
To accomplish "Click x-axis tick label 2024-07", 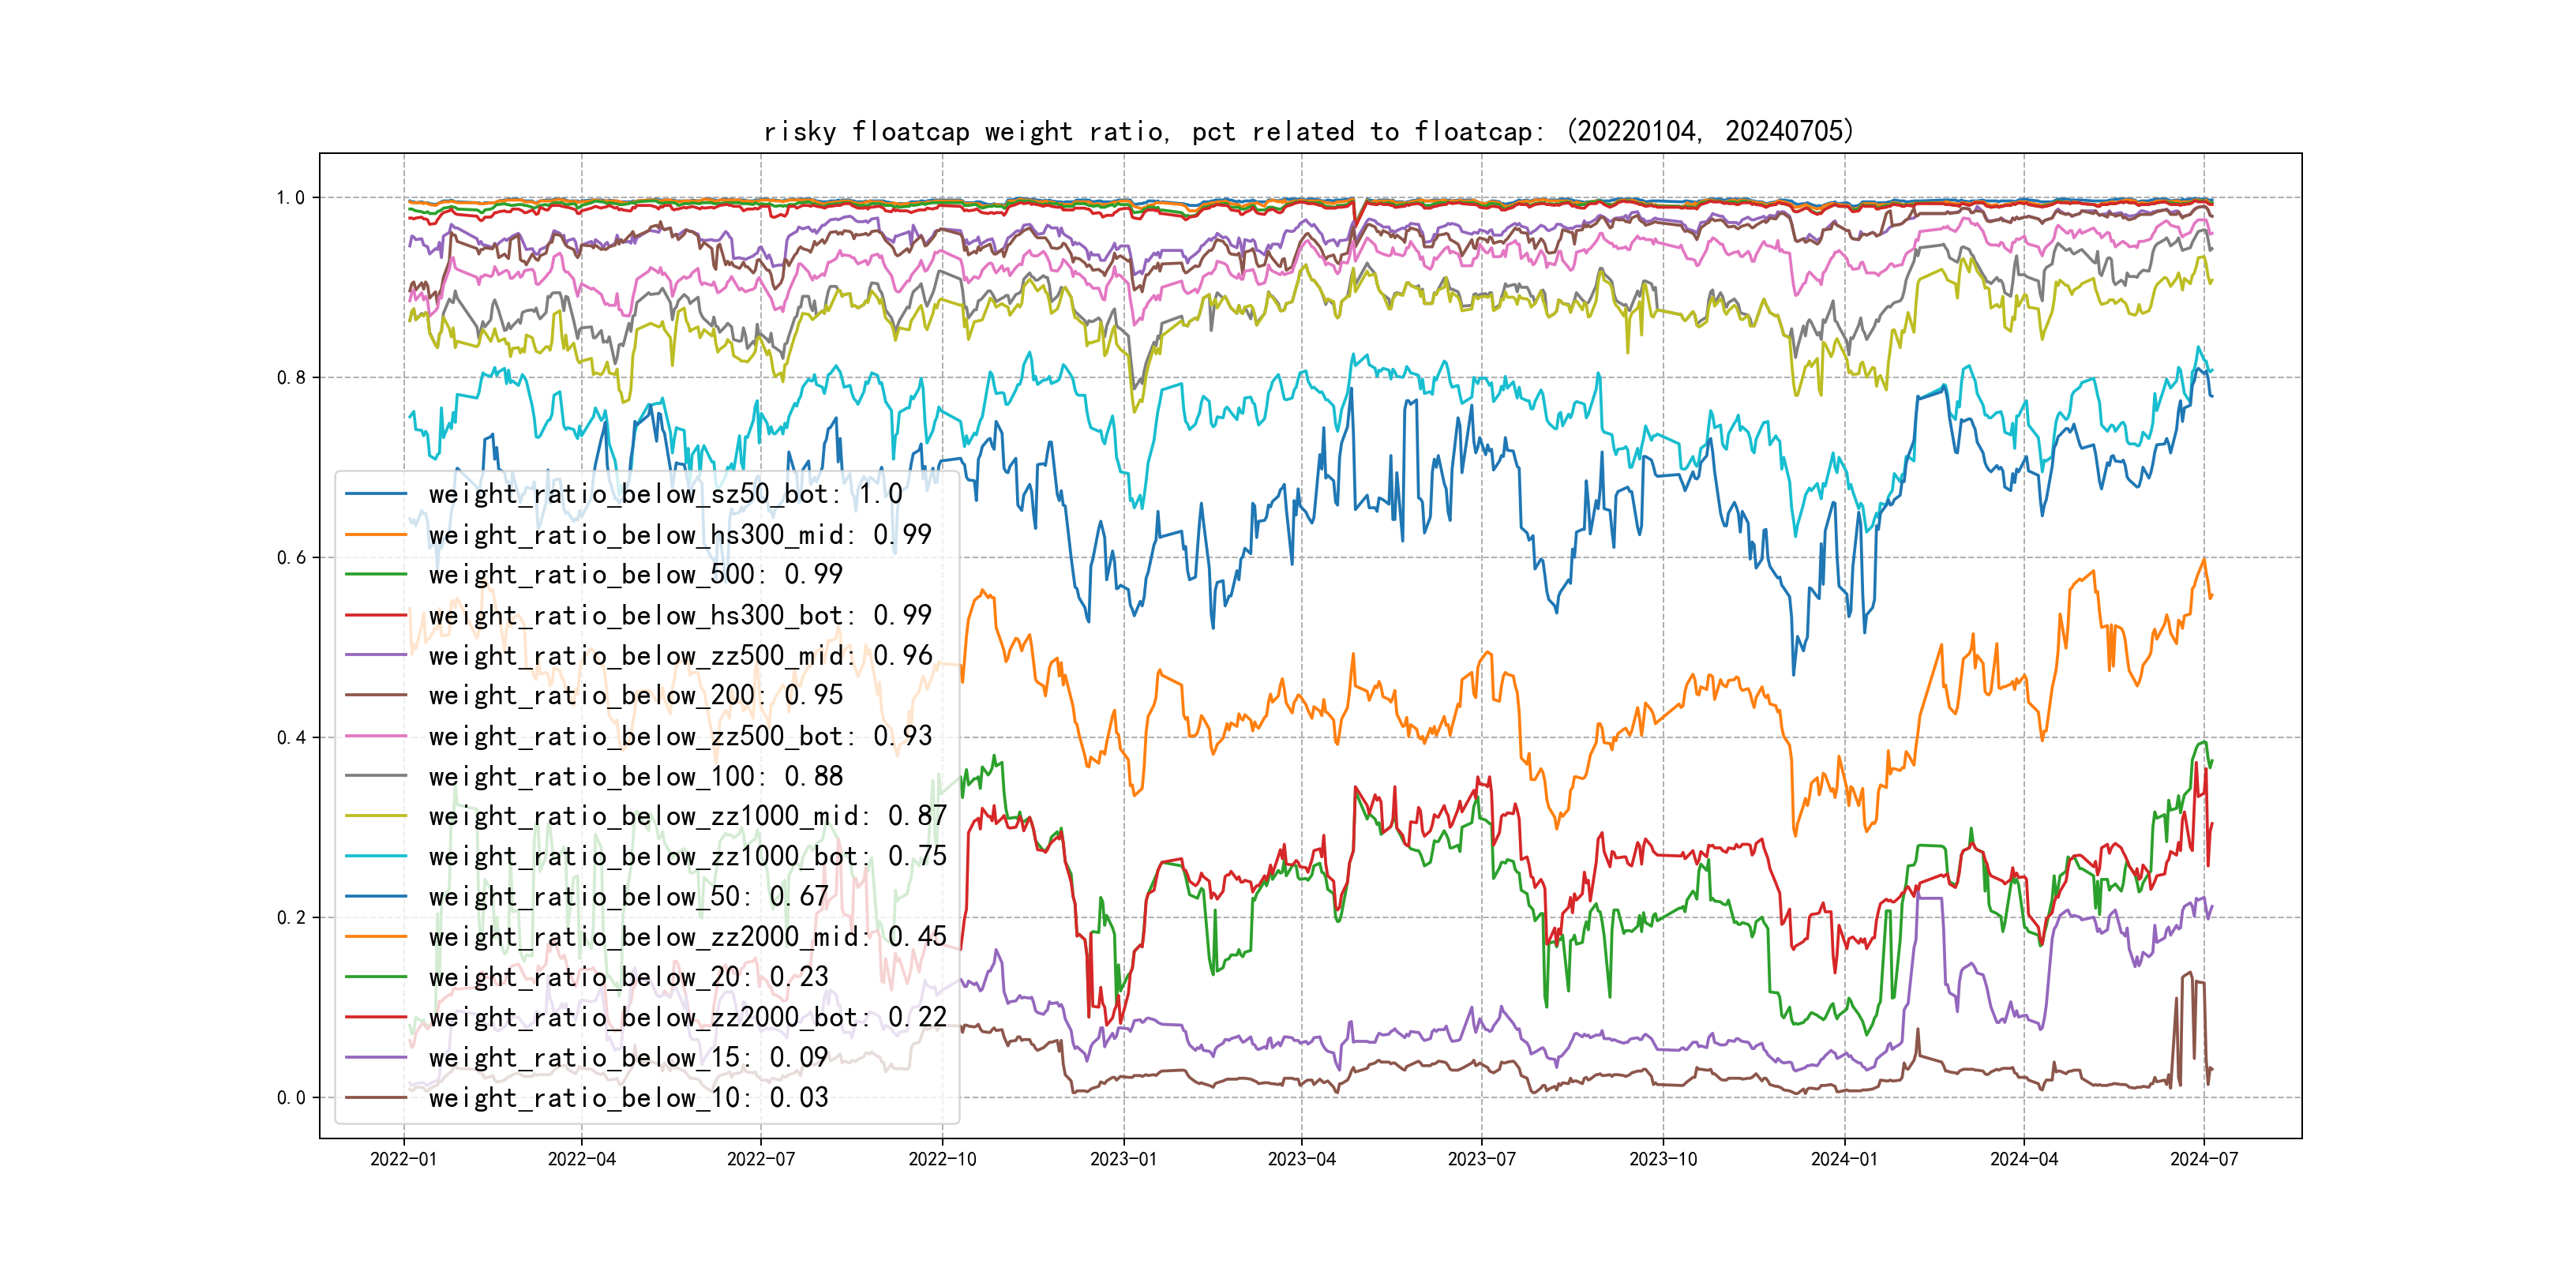I will click(2204, 1159).
